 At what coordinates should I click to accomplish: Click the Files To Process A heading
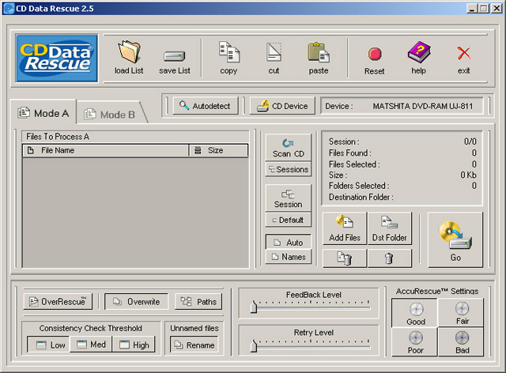pyautogui.click(x=58, y=137)
